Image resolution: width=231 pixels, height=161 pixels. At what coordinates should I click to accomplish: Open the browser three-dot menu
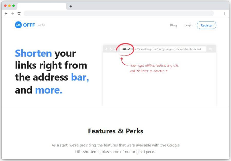coord(225,14)
